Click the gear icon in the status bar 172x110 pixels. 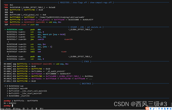(24, 109)
